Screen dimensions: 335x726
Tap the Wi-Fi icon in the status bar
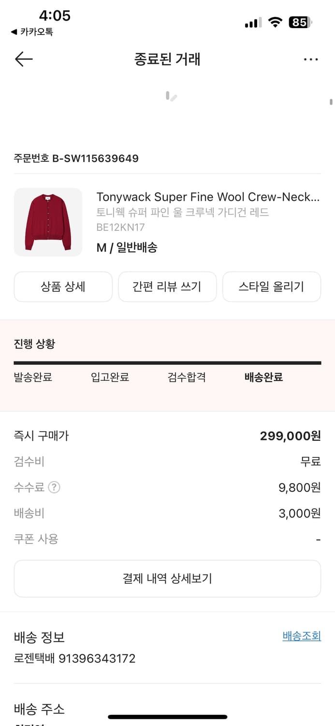tap(274, 22)
